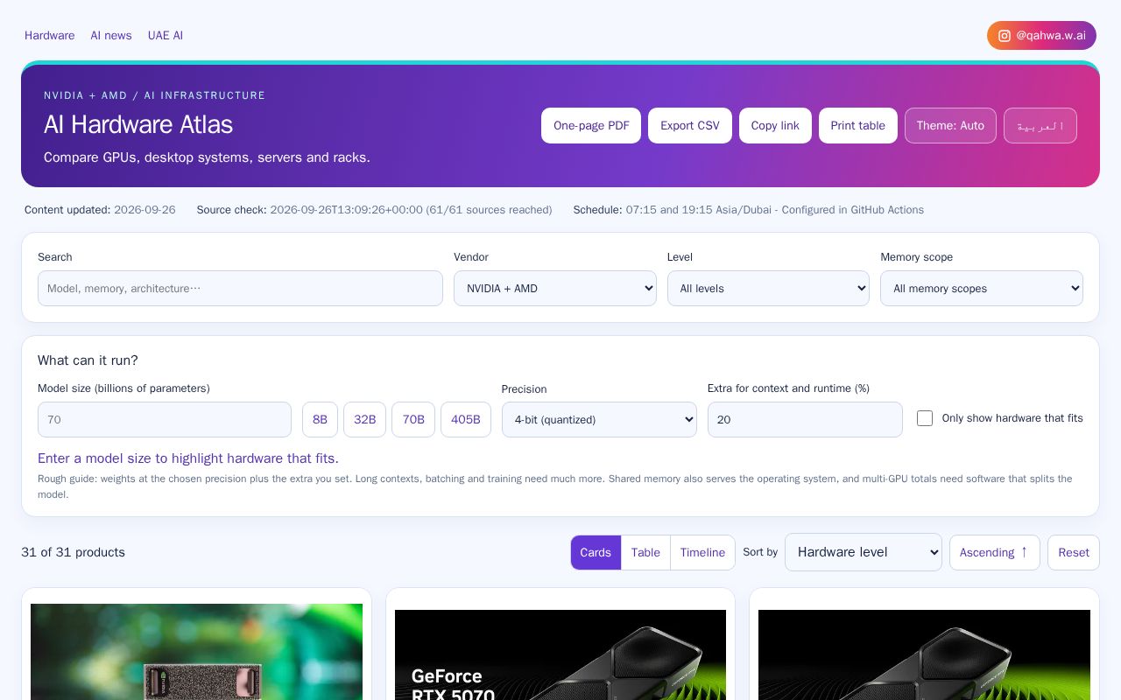Go to the Hardware nav link
This screenshot has width=1121, height=700.
pos(50,36)
